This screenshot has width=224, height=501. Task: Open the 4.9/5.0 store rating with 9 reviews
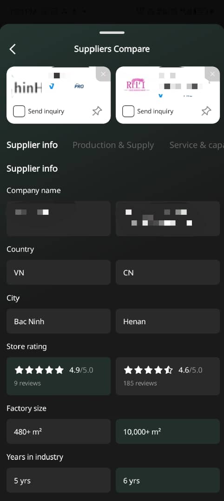(59, 376)
